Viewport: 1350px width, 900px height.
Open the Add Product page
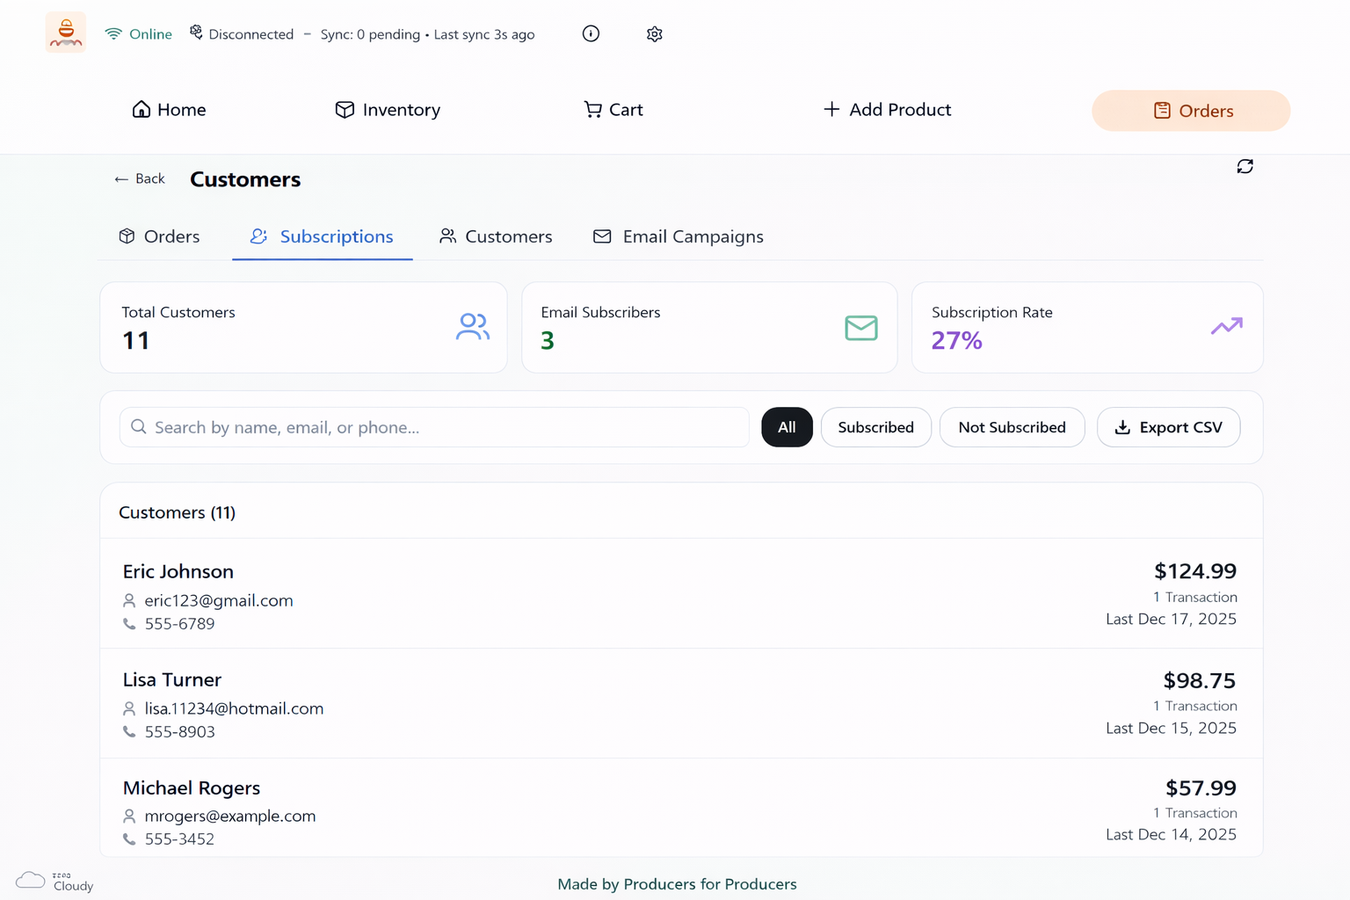pos(887,109)
